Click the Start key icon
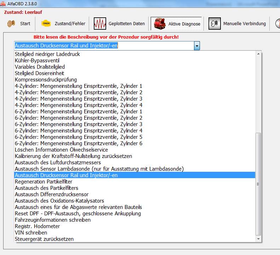Image resolution: width=280 pixels, height=255 pixels. click(11, 24)
